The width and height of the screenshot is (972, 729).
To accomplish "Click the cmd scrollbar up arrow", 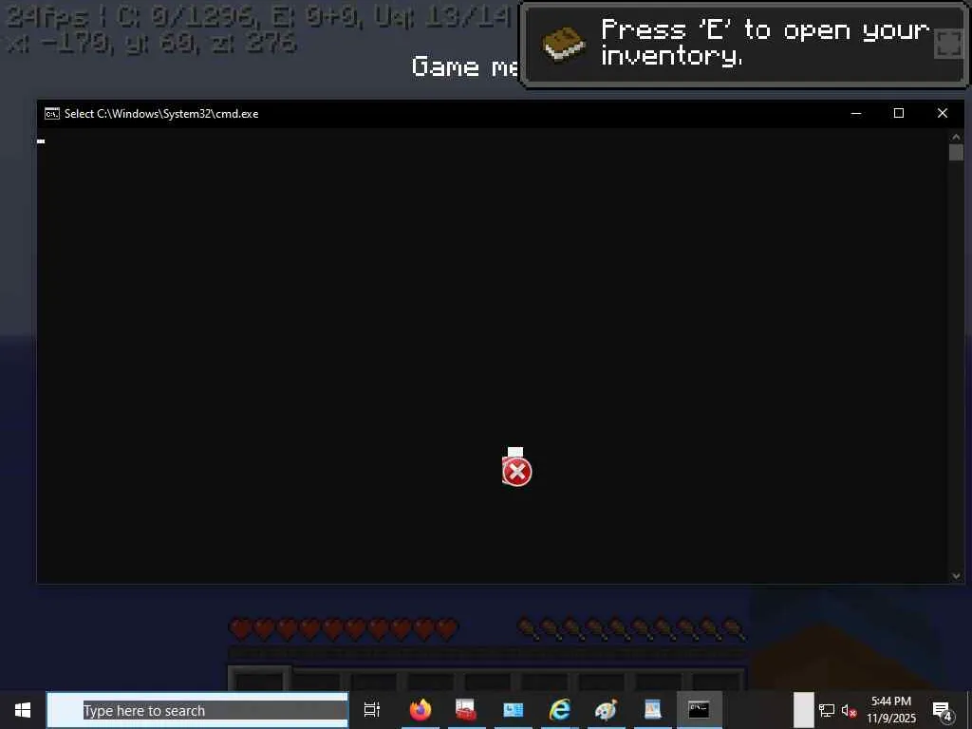I will point(956,137).
